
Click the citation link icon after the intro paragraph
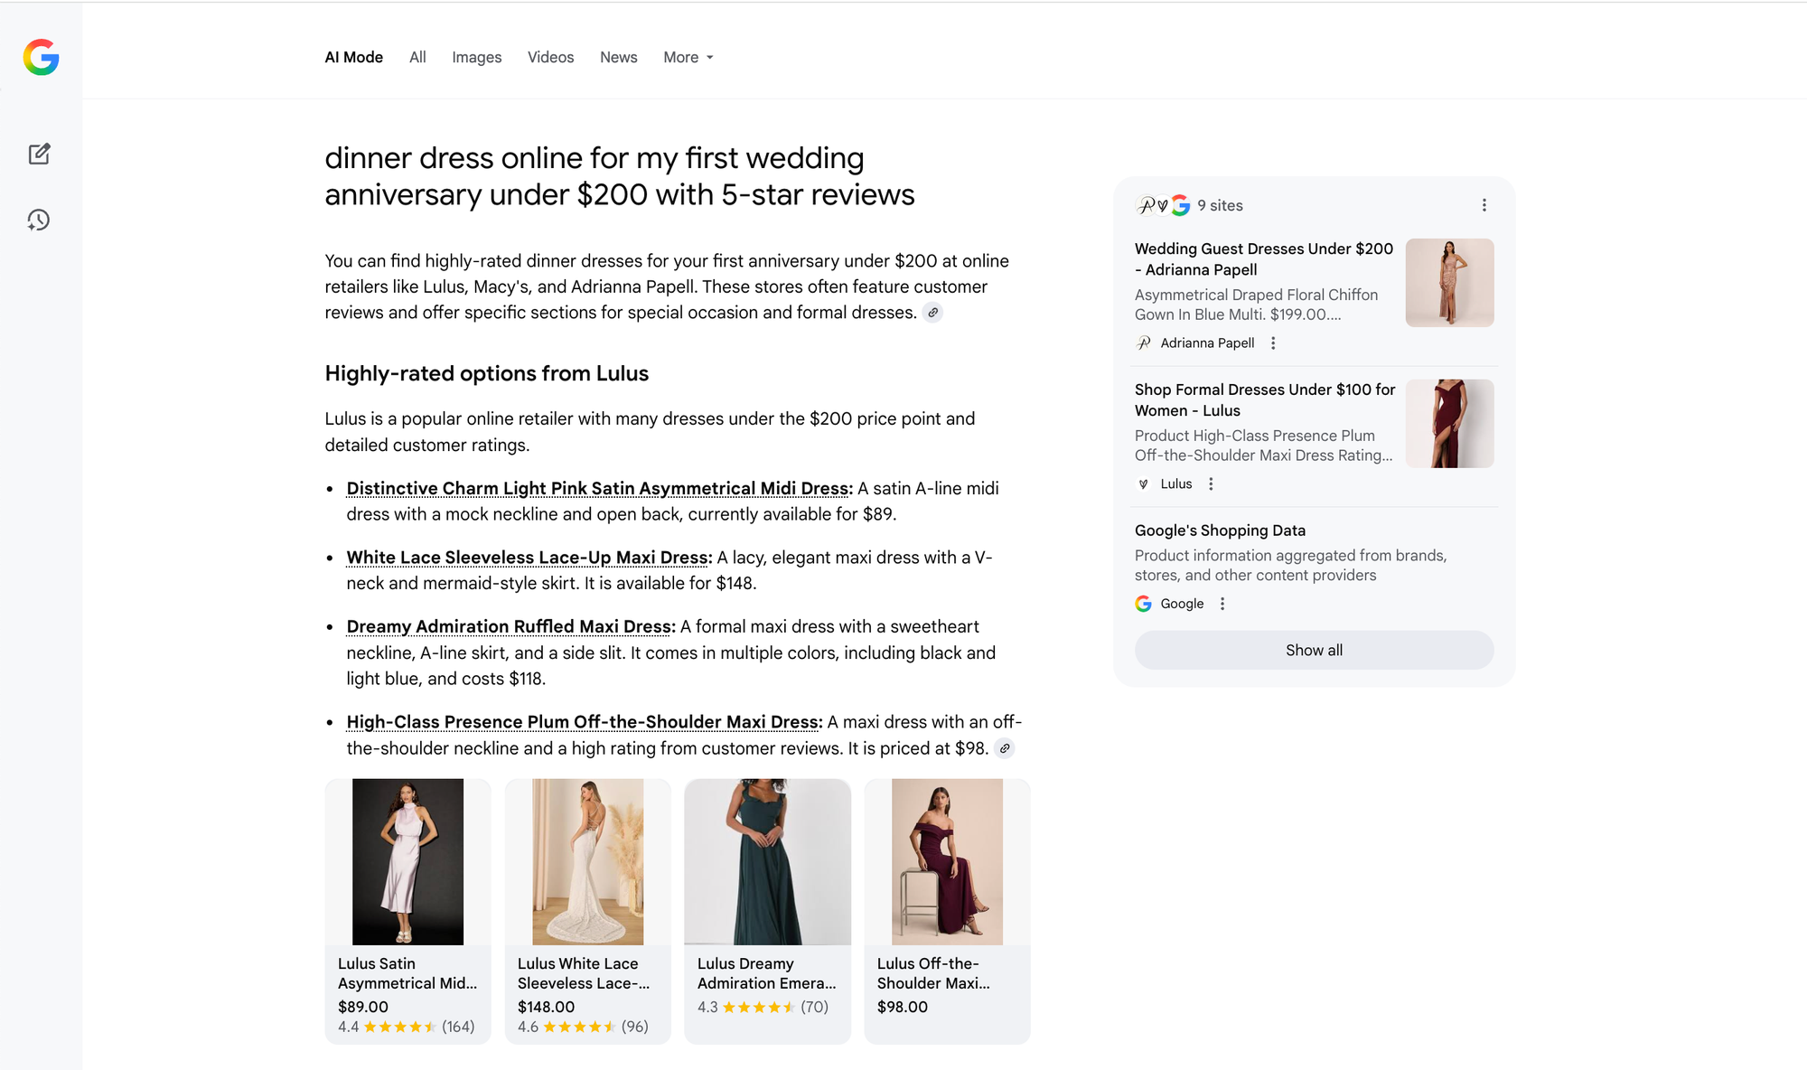(x=933, y=313)
